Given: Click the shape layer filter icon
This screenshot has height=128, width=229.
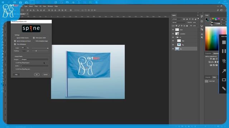Looking at the screenshot, I should (193, 19).
